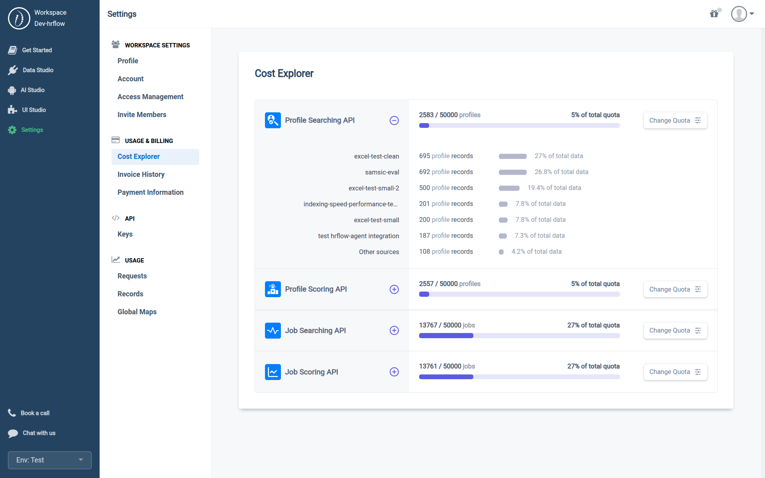Expand the Profile Scoring API section
This screenshot has height=478, width=765.
pyautogui.click(x=394, y=289)
